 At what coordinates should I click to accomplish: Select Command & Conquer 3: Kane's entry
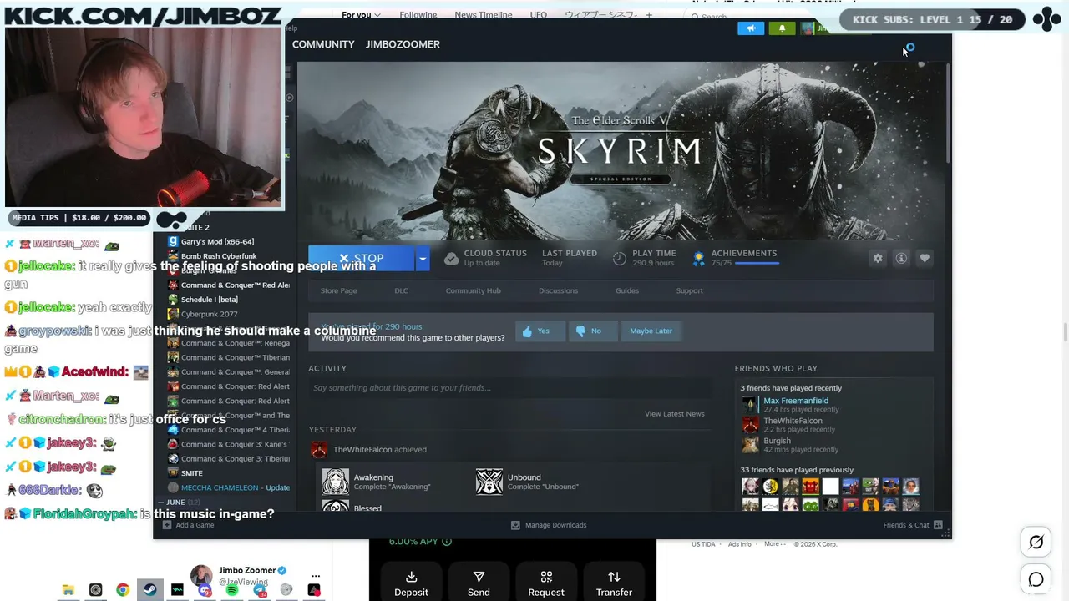(229, 444)
